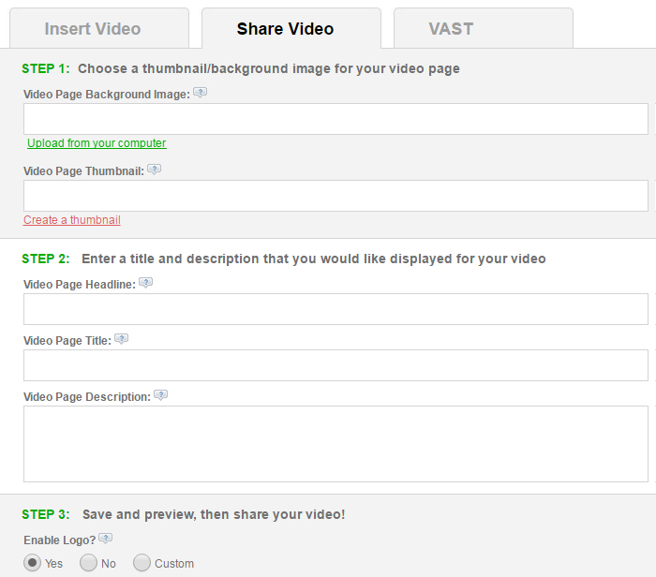Show help tooltip for Video Page Title
Viewport: 656px width, 577px height.
121,339
